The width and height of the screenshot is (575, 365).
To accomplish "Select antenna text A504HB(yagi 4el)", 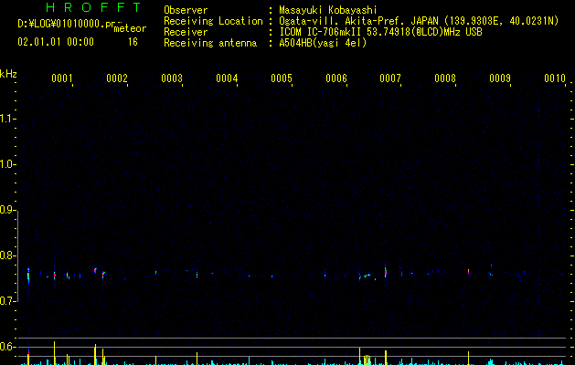I will tap(323, 43).
